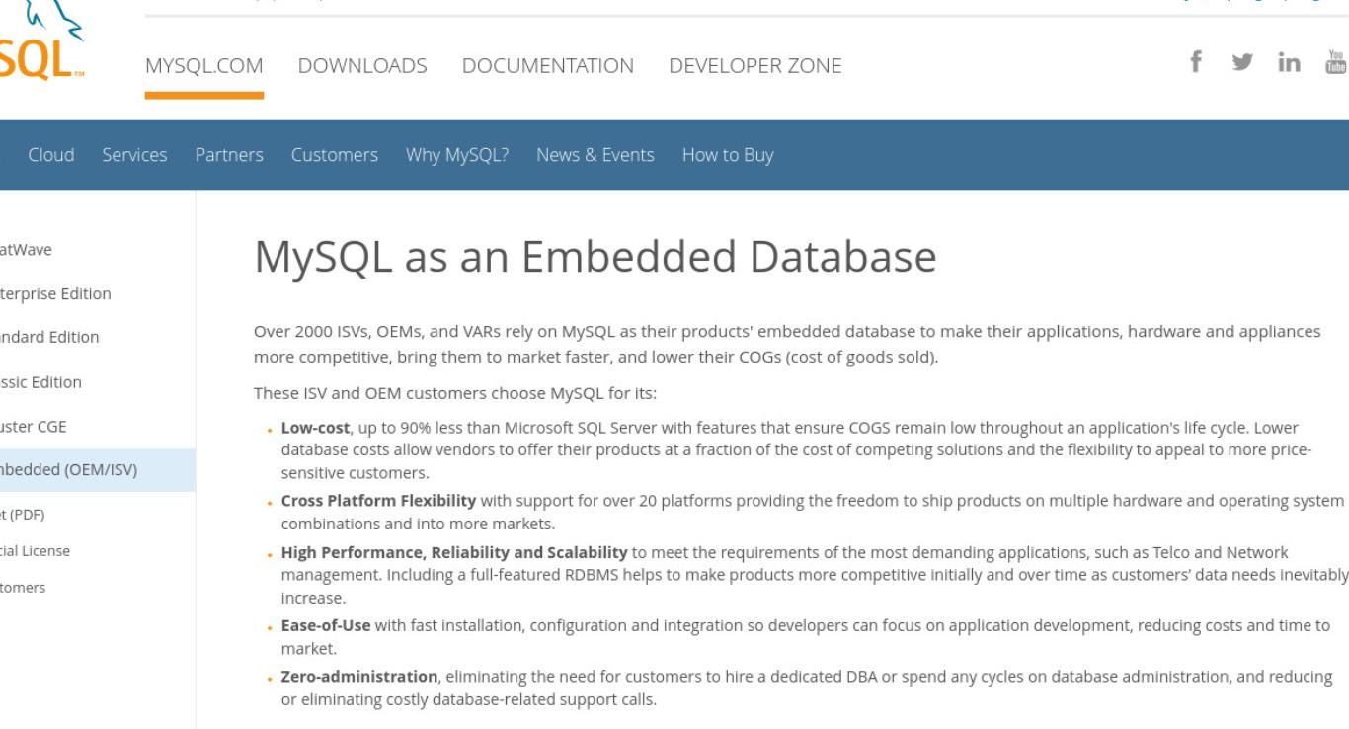Screen dimensions: 1349x729
Task: Open the Classic Edition sidebar link
Action: pos(40,382)
